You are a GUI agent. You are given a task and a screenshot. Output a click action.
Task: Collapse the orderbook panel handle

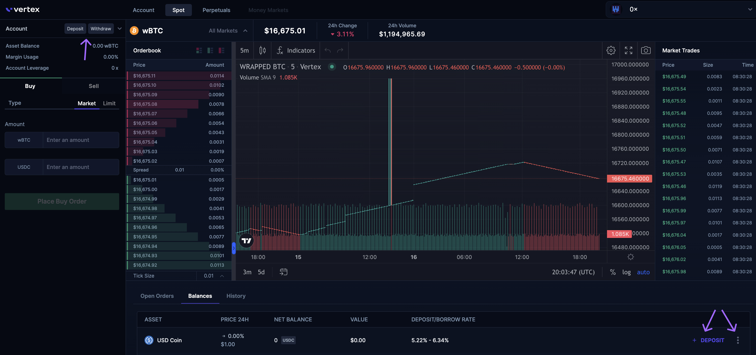[234, 248]
